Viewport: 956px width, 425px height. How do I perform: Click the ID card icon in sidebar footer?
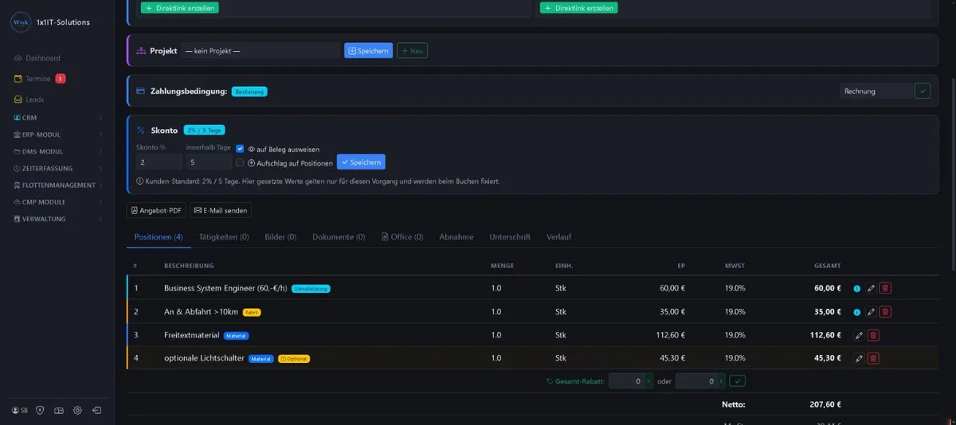(x=59, y=411)
